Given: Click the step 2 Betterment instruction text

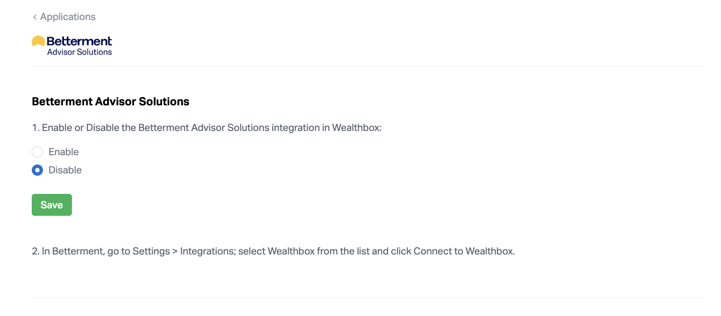Looking at the screenshot, I should (x=273, y=251).
